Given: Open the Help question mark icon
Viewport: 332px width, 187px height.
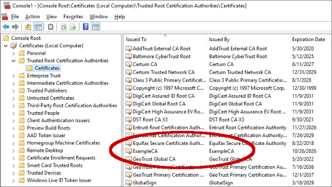Looking at the screenshot, I should [x=86, y=27].
